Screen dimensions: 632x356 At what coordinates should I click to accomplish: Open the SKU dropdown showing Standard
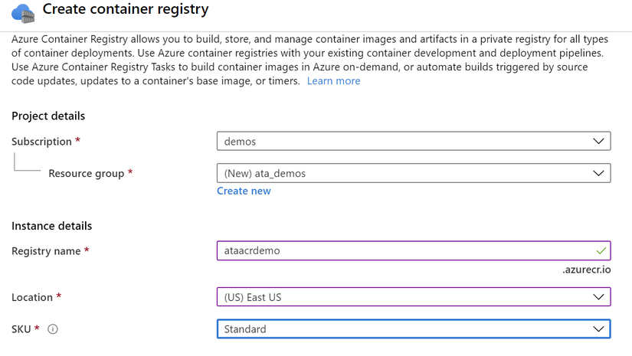(x=414, y=329)
